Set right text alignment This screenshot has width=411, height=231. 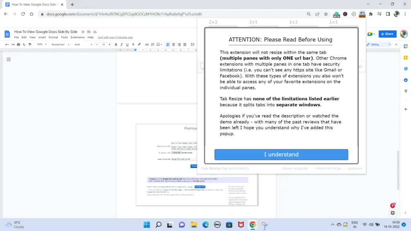click(x=179, y=45)
